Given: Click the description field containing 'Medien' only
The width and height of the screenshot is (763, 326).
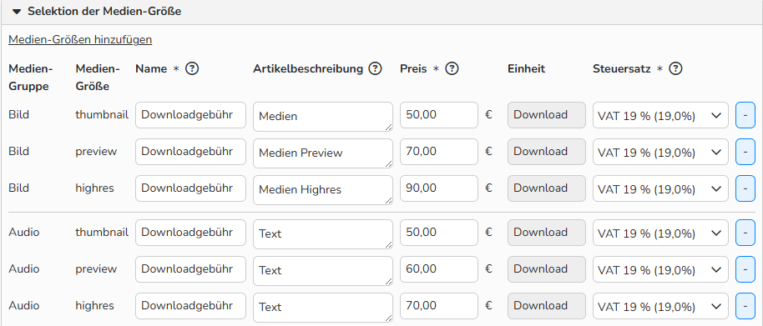Looking at the screenshot, I should point(323,117).
